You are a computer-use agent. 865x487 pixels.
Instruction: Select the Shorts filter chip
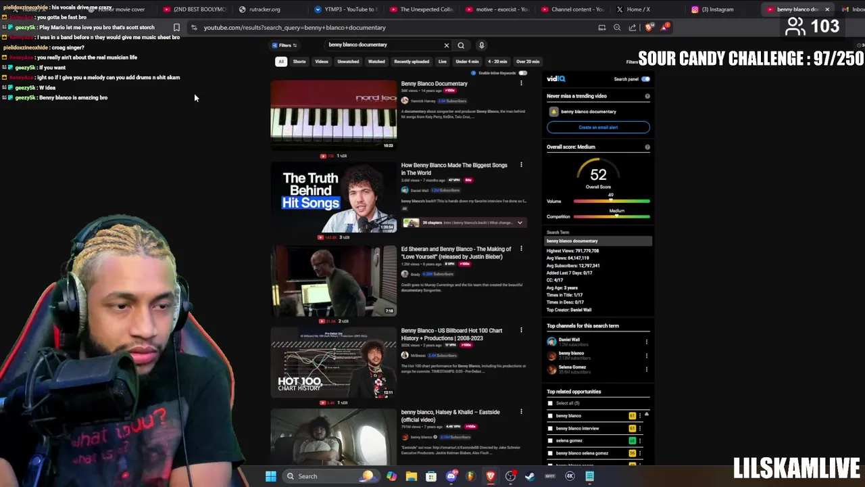299,62
